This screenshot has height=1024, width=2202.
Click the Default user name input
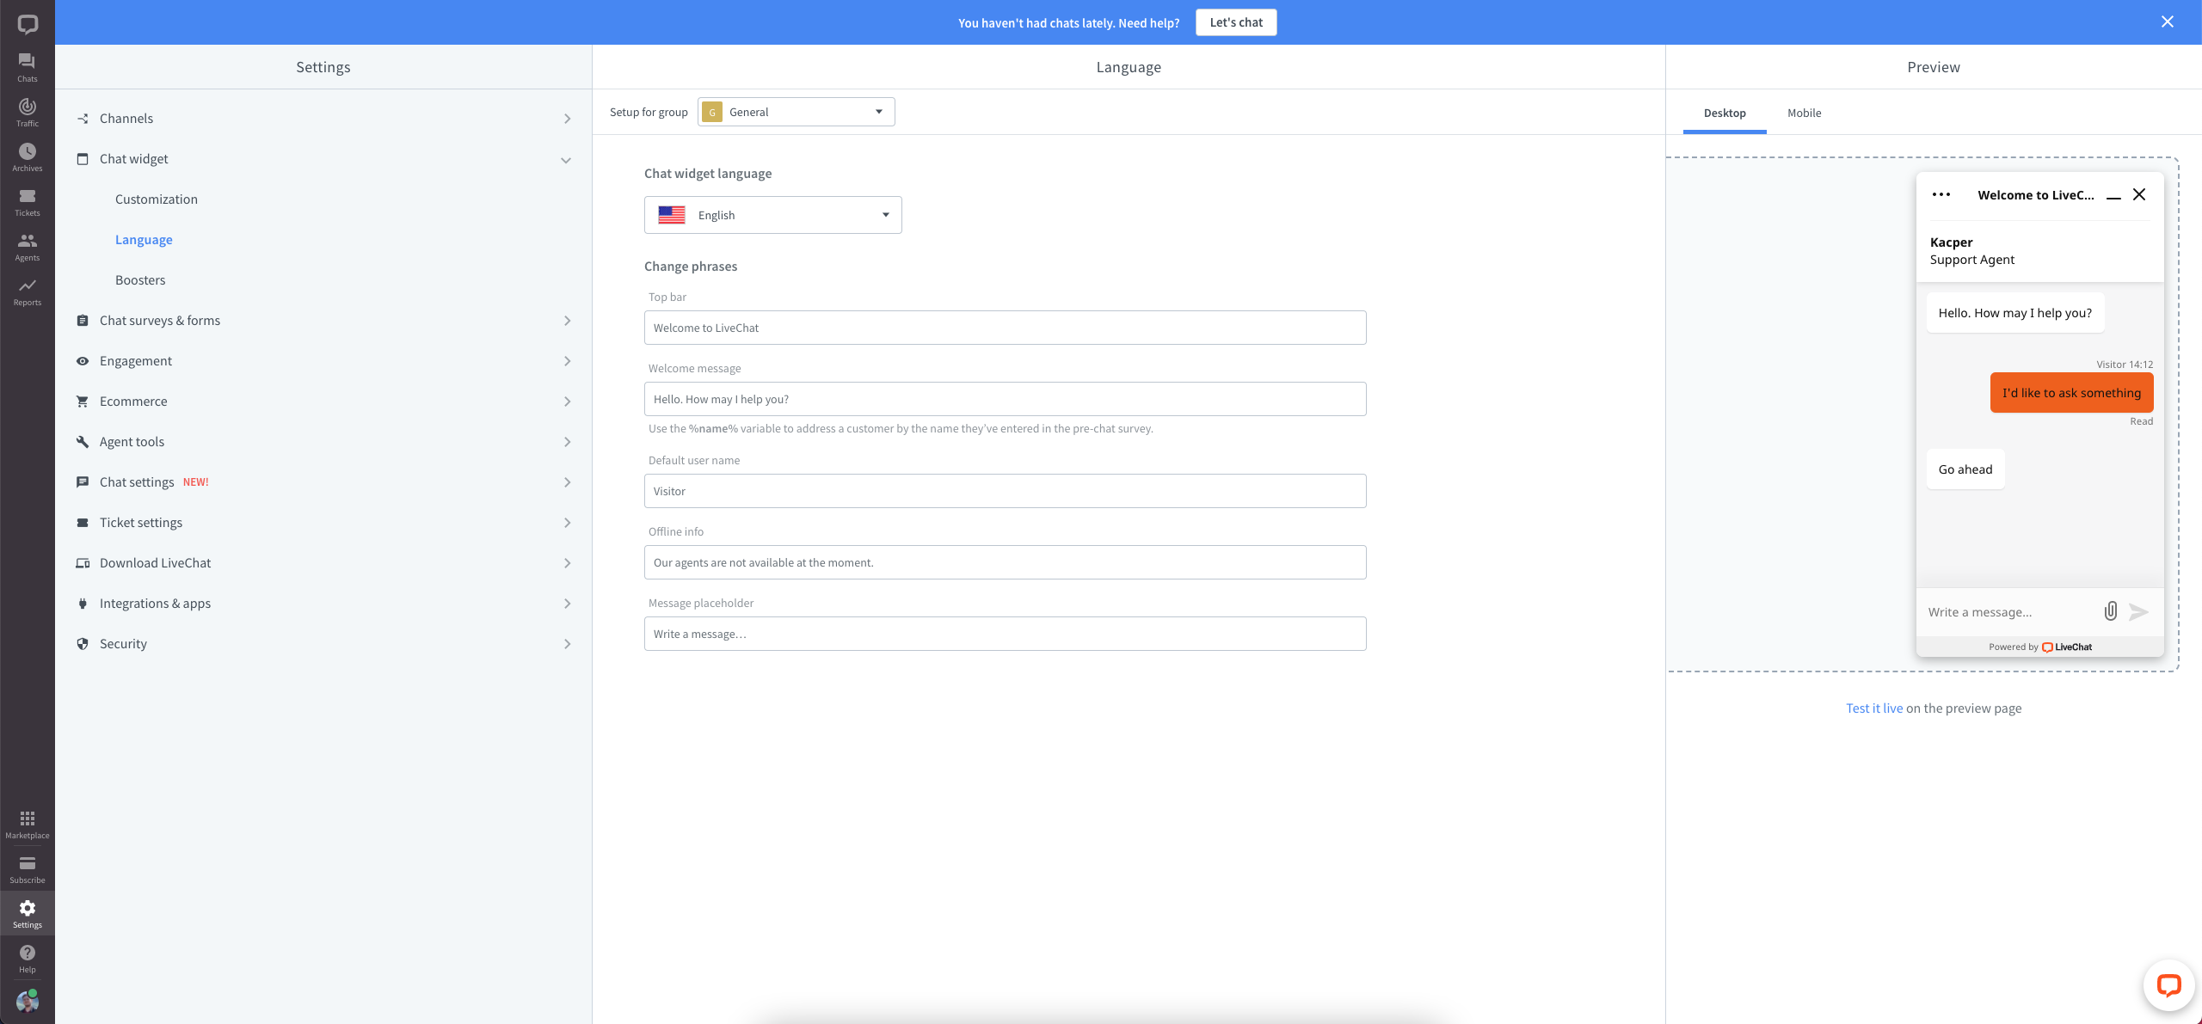1005,491
